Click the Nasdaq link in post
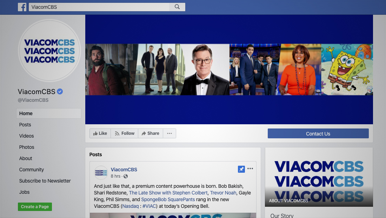386x218 pixels. (x=131, y=206)
